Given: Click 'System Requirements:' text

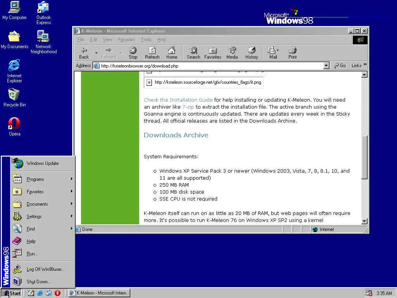Looking at the screenshot, I should (x=171, y=157).
